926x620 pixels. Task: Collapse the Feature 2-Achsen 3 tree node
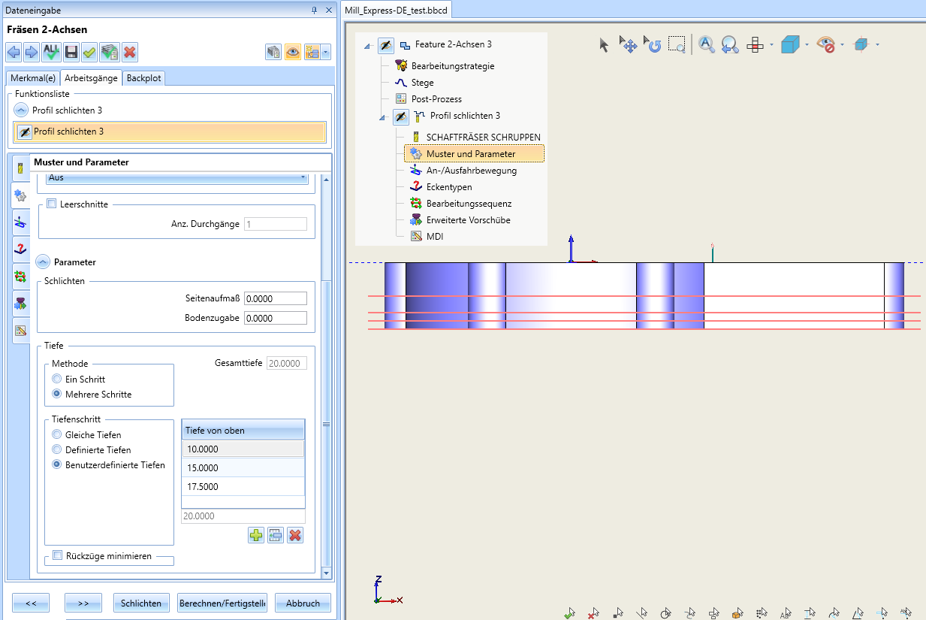click(367, 46)
